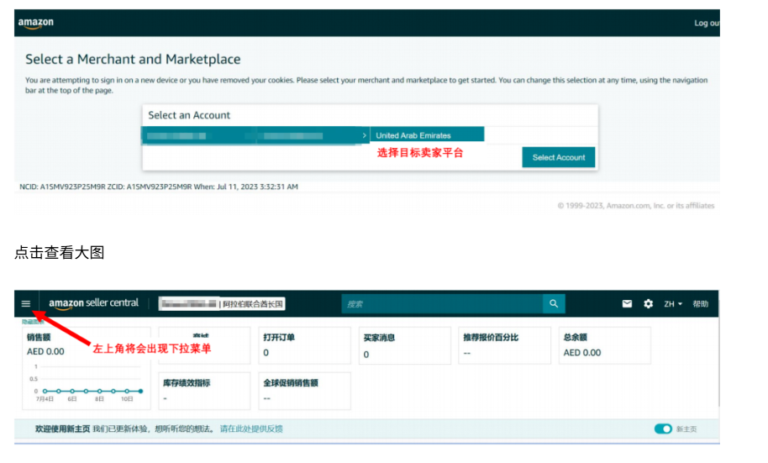Viewport: 768px width, 463px height.
Task: Click the search magnifier button
Action: tap(553, 304)
